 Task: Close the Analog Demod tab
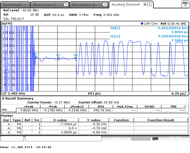coord(149,4)
